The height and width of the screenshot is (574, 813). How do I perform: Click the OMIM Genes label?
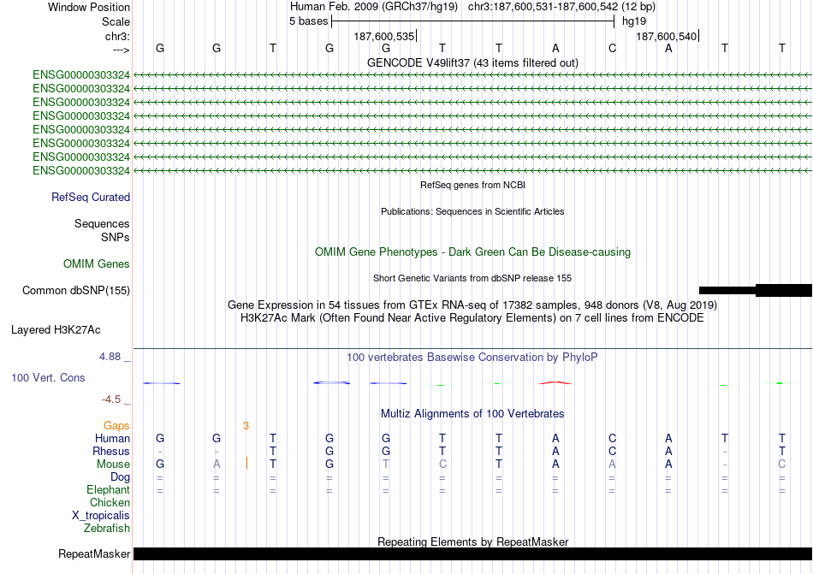click(97, 263)
